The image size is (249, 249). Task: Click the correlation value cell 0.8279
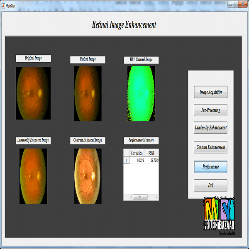pos(137,159)
